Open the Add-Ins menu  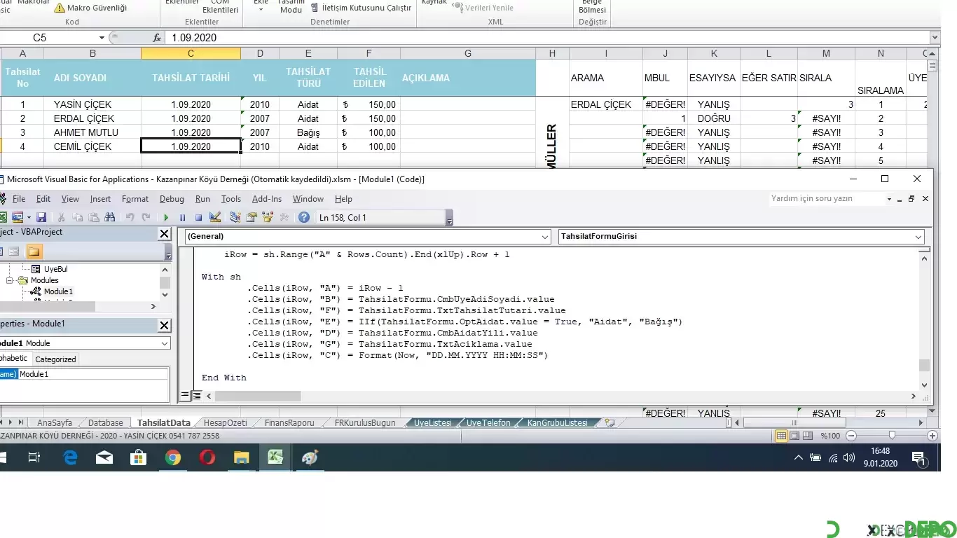[267, 199]
